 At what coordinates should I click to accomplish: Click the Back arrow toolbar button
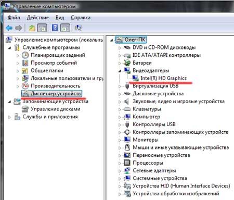tap(9, 28)
